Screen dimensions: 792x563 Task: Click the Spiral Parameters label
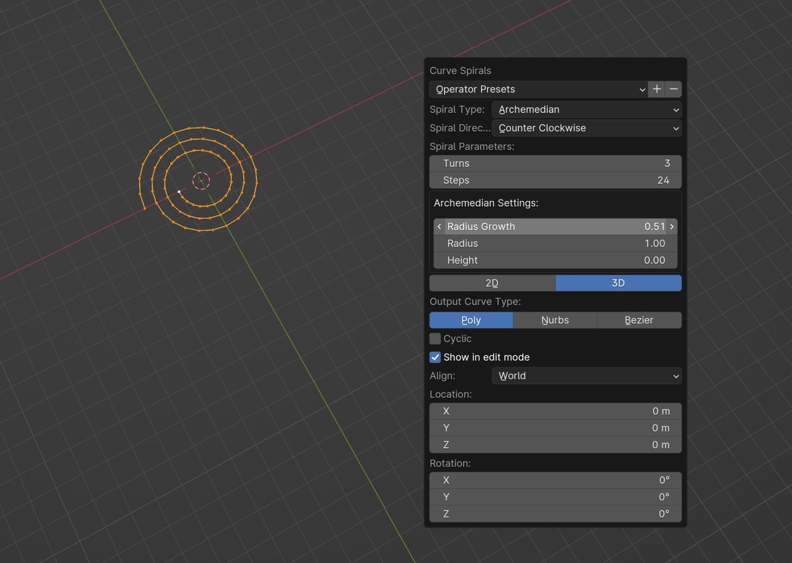pos(472,147)
